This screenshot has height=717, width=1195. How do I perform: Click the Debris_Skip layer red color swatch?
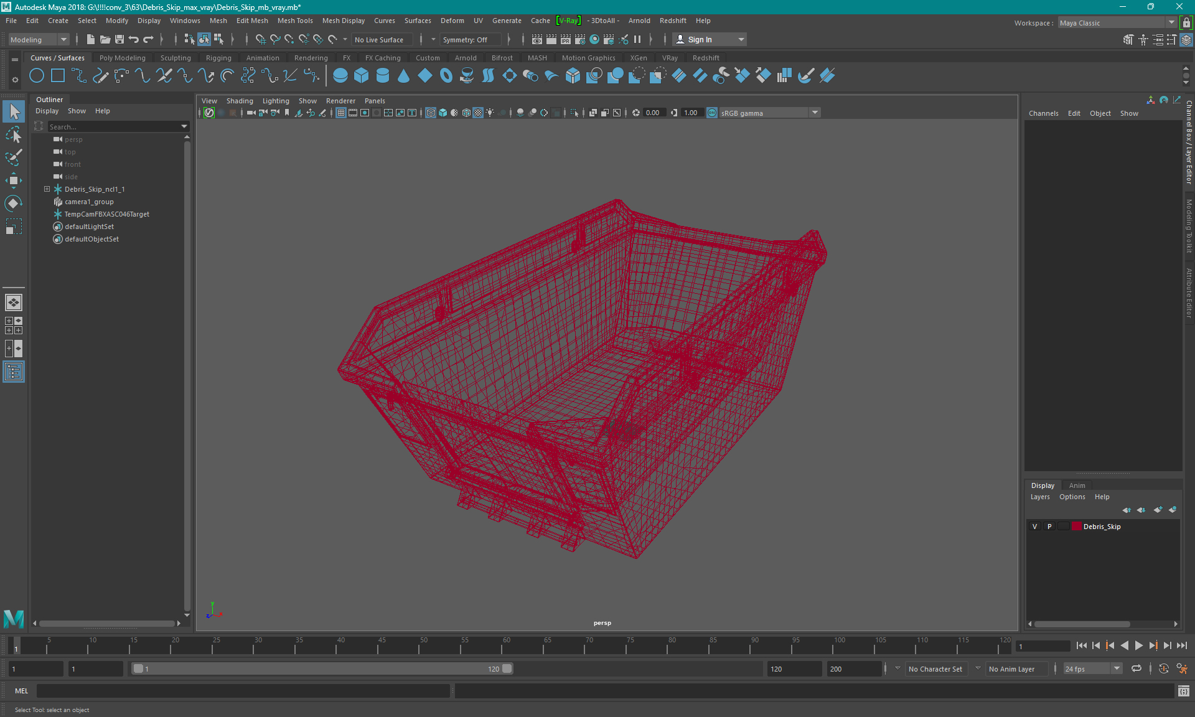(x=1076, y=527)
